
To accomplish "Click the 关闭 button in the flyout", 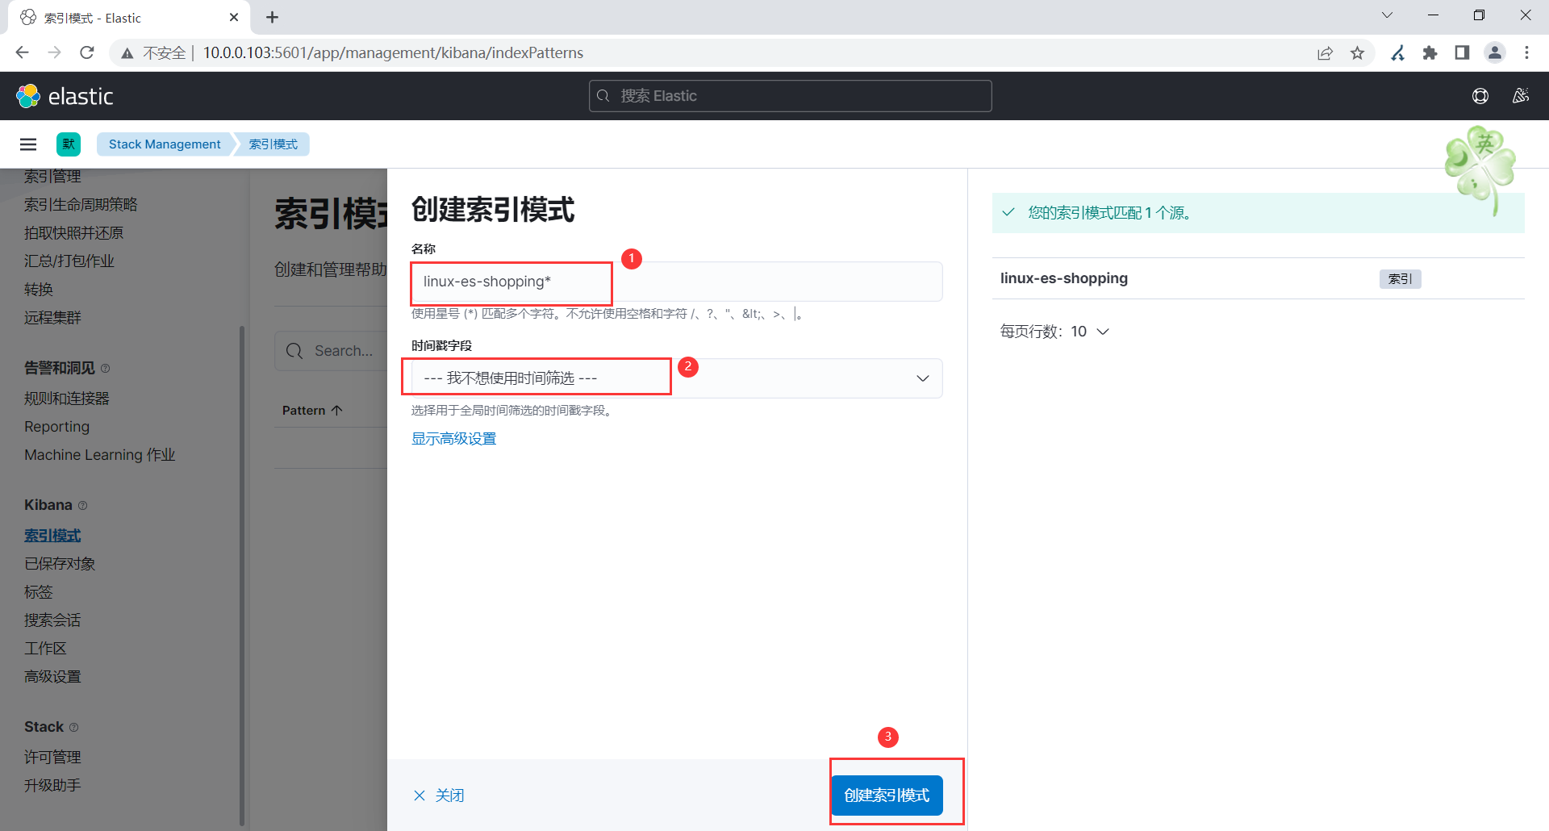I will [x=439, y=796].
